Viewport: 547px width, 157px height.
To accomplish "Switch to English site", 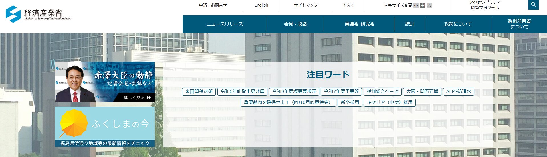I will point(261,5).
